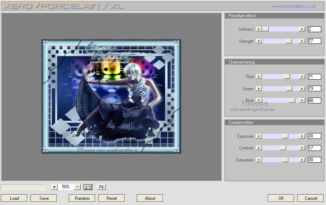Zoom out preview with minus button

[x=77, y=187]
